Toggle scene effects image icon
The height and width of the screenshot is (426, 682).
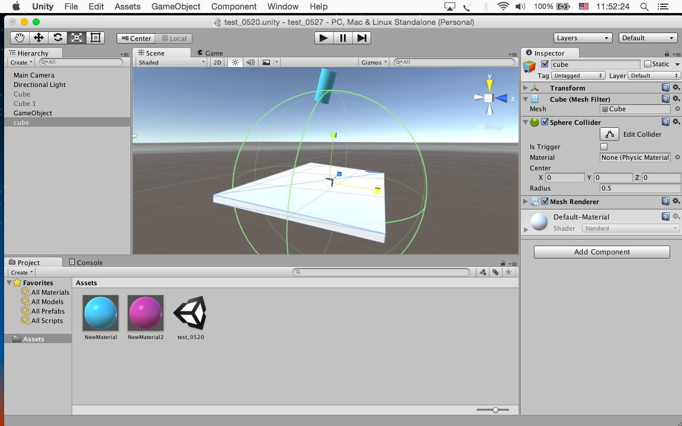266,62
